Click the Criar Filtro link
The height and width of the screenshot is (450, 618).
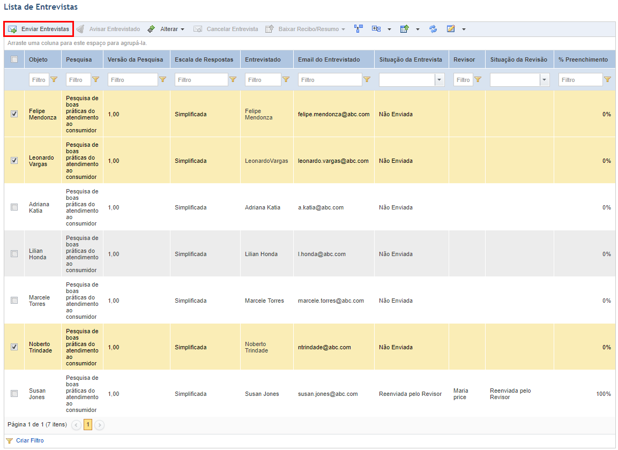pyautogui.click(x=30, y=440)
